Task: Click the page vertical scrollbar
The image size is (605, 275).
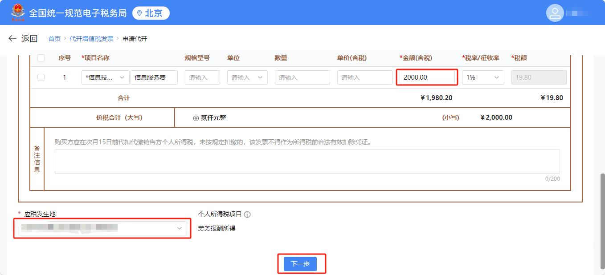Action: [602, 214]
